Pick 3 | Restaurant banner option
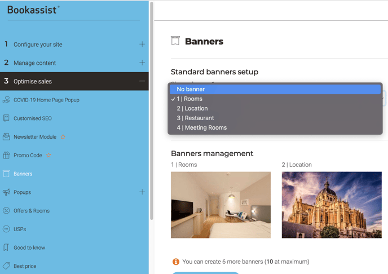This screenshot has width=388, height=274. (195, 118)
